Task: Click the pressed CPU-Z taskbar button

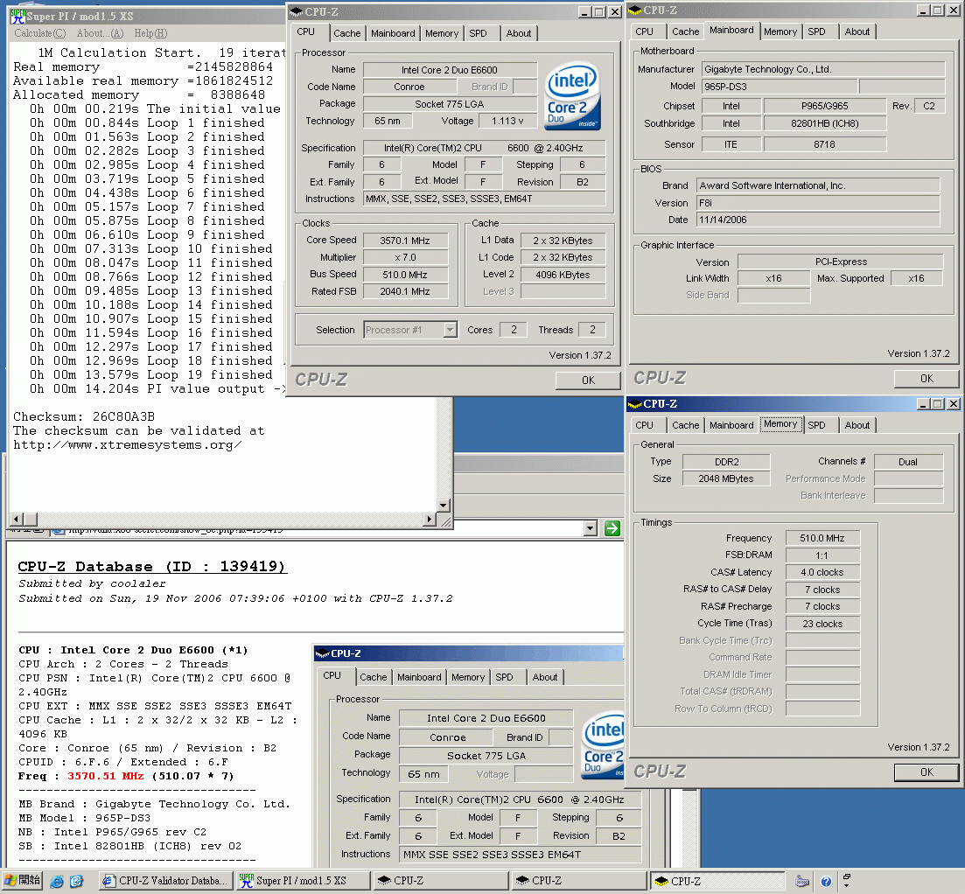Action: click(x=717, y=881)
